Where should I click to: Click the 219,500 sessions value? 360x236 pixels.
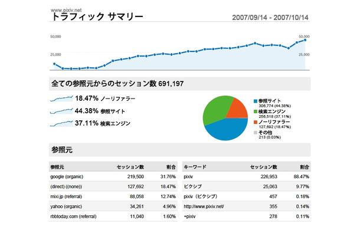136,176
